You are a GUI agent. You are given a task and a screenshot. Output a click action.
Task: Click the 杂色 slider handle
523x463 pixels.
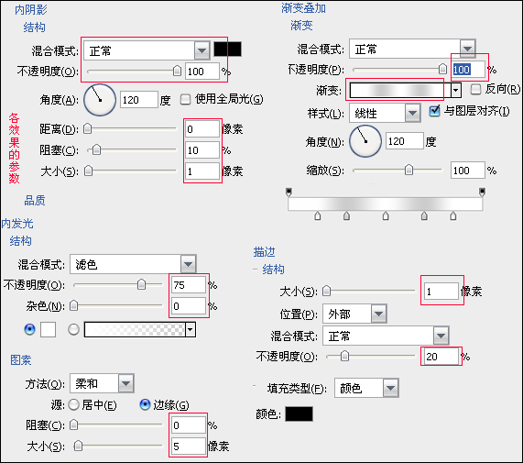click(73, 305)
